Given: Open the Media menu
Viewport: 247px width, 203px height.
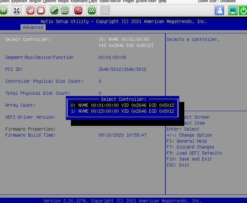Looking at the screenshot, I should (x=63, y=1).
